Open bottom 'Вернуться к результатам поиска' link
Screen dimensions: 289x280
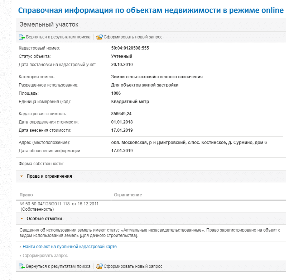(58, 266)
